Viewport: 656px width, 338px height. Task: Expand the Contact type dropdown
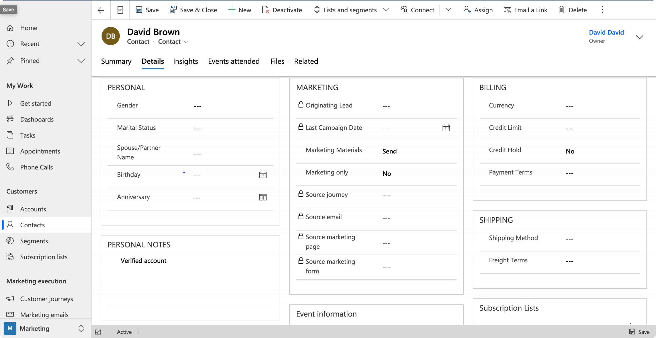pos(186,42)
